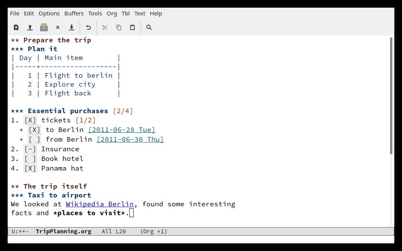Check the 'from Berlin' checkbox

[34, 139]
